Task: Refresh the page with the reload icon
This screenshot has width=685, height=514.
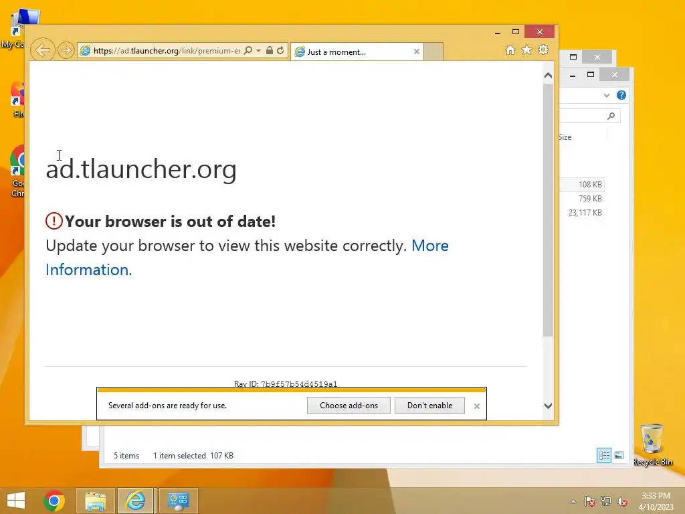Action: coord(280,50)
